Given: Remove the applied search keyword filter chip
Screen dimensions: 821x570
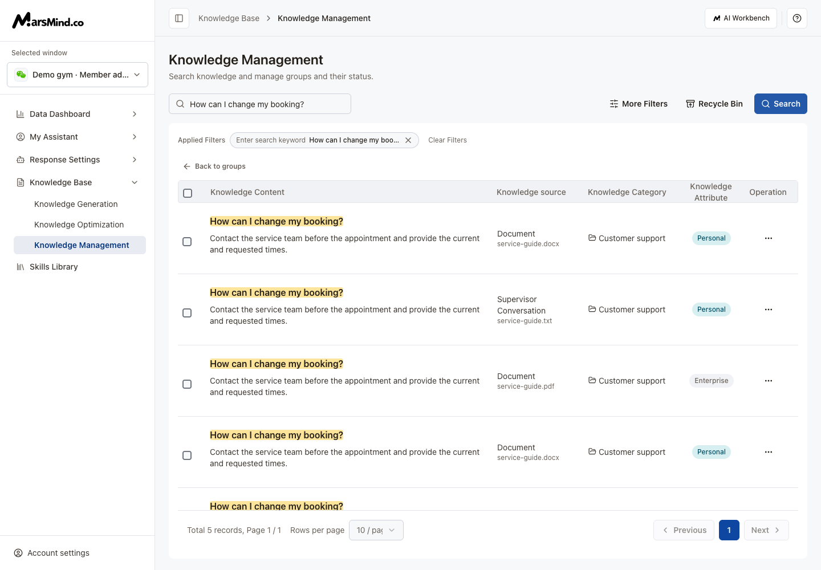Looking at the screenshot, I should pos(408,140).
